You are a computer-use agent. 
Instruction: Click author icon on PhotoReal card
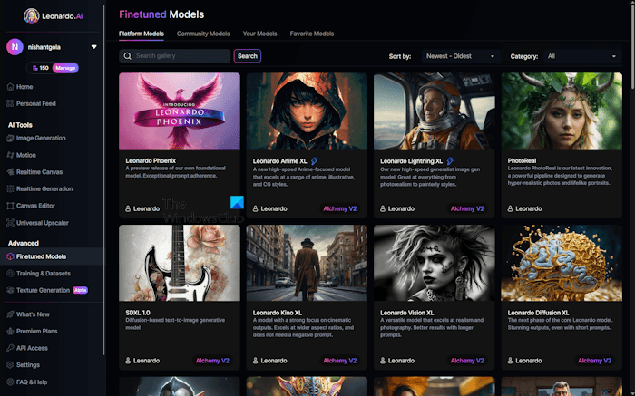510,208
